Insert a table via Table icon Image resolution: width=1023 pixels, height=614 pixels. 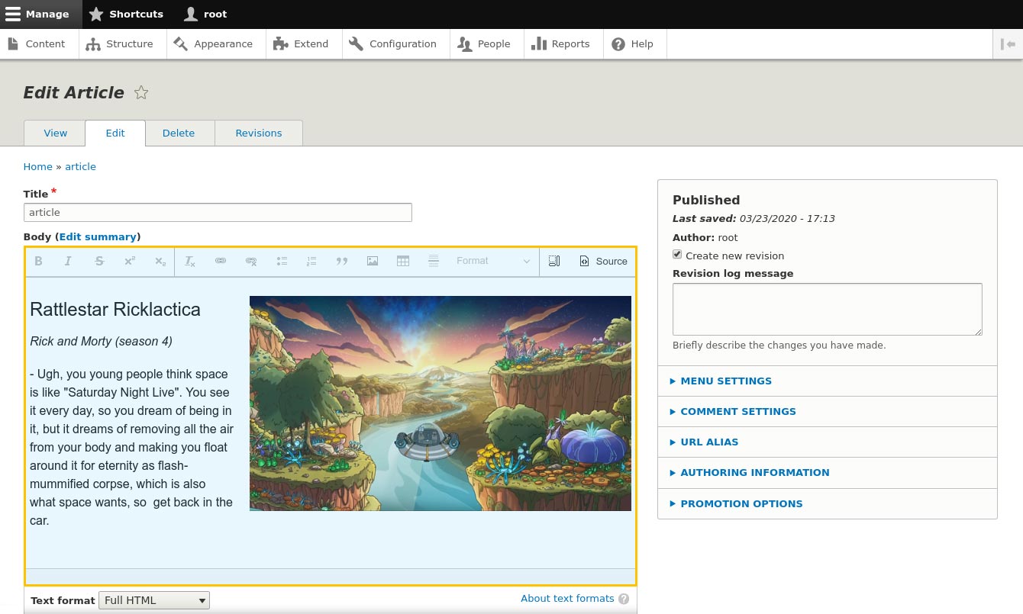pyautogui.click(x=403, y=261)
